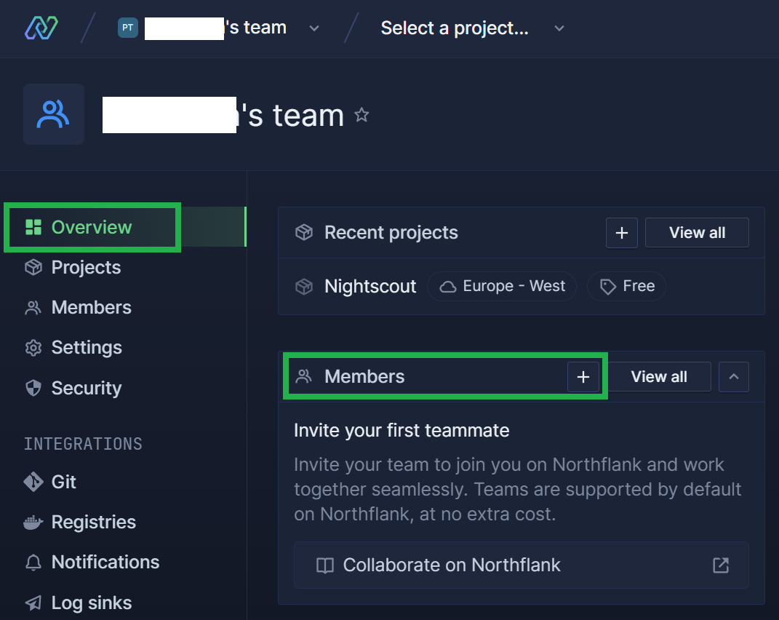Add a new project with plus button
The image size is (779, 620).
pyautogui.click(x=621, y=233)
